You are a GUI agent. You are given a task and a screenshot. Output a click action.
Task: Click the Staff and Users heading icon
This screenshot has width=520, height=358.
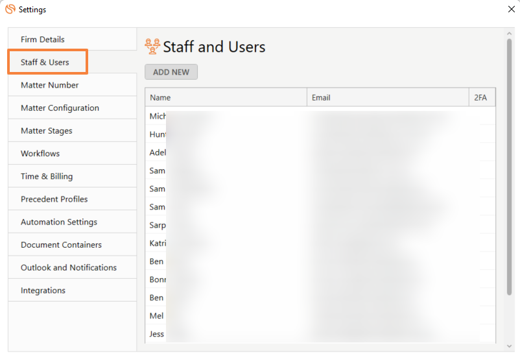pos(152,46)
